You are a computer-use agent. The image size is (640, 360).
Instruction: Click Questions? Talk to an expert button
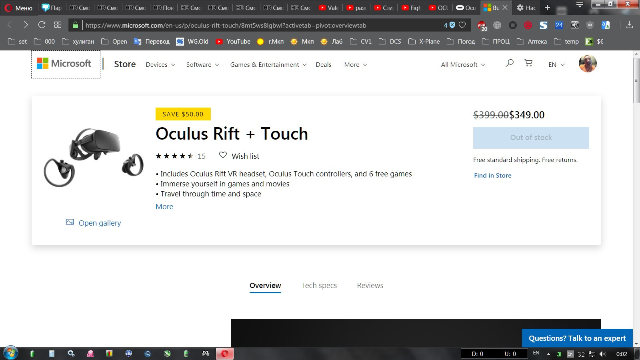(x=577, y=338)
